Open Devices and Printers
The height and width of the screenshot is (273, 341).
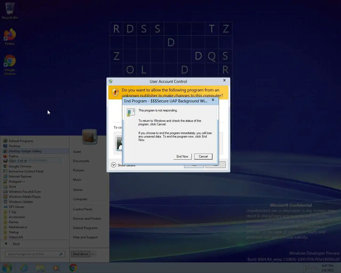click(87, 219)
